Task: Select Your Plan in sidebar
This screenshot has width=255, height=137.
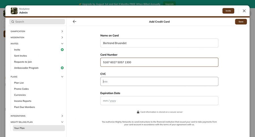Action: [x=39, y=128]
